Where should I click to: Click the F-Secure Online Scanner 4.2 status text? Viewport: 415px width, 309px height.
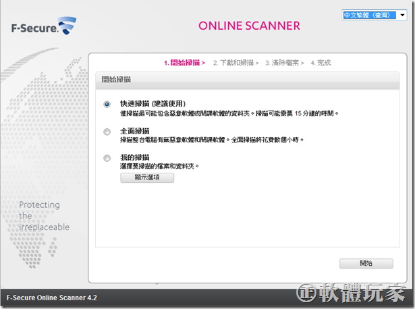[51, 298]
